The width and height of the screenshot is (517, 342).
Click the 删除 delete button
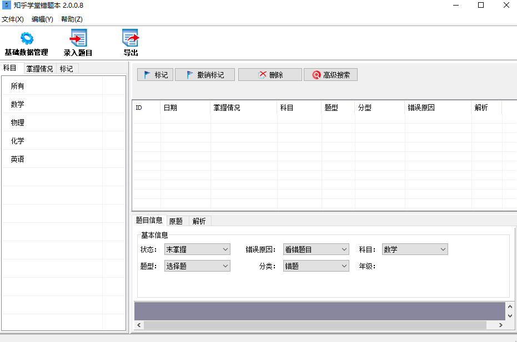270,75
